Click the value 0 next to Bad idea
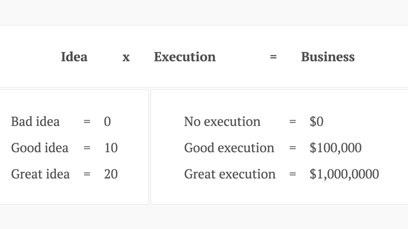 pyautogui.click(x=108, y=122)
